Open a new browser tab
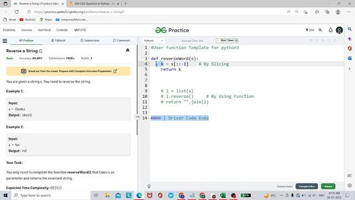Viewport: 355px width, 200px height. coord(126,4)
